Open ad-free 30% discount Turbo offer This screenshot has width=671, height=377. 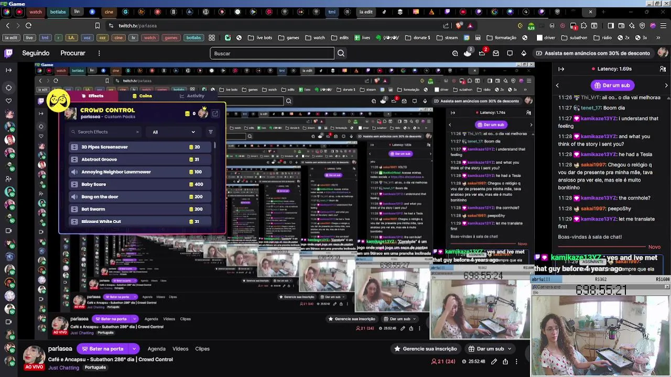pos(592,53)
